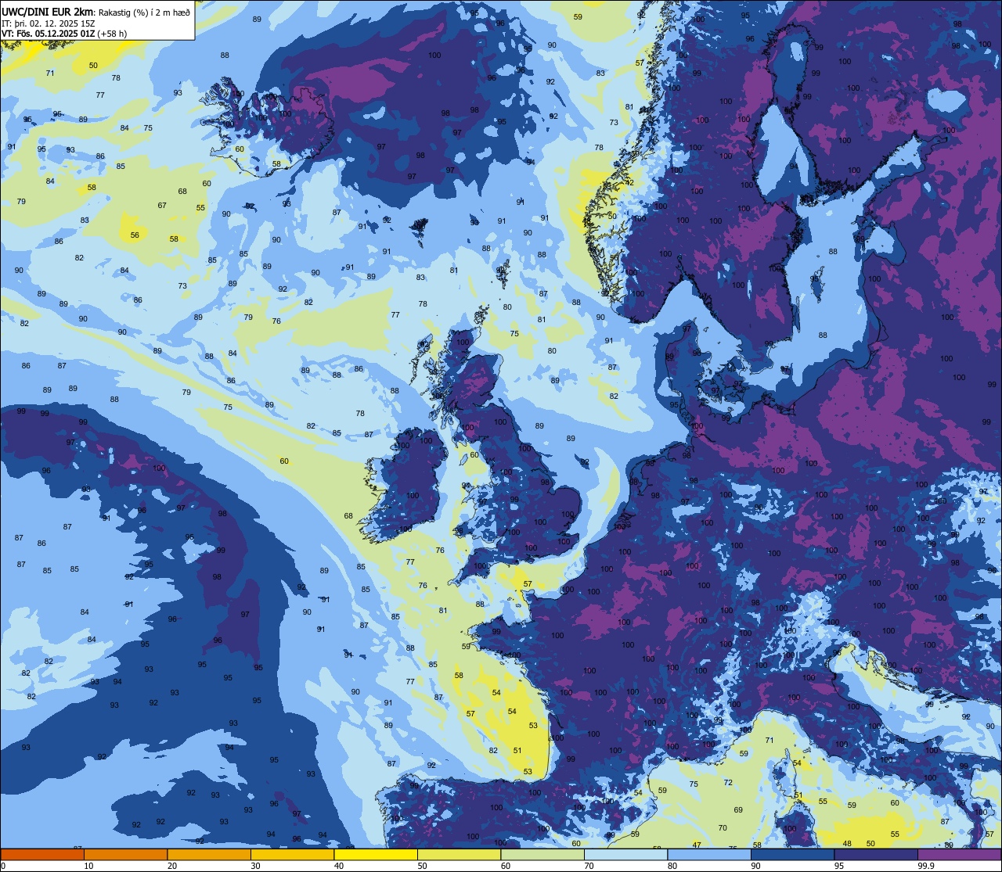Click the 0–10% dark orange legend swatch
This screenshot has width=1002, height=872.
point(42,854)
